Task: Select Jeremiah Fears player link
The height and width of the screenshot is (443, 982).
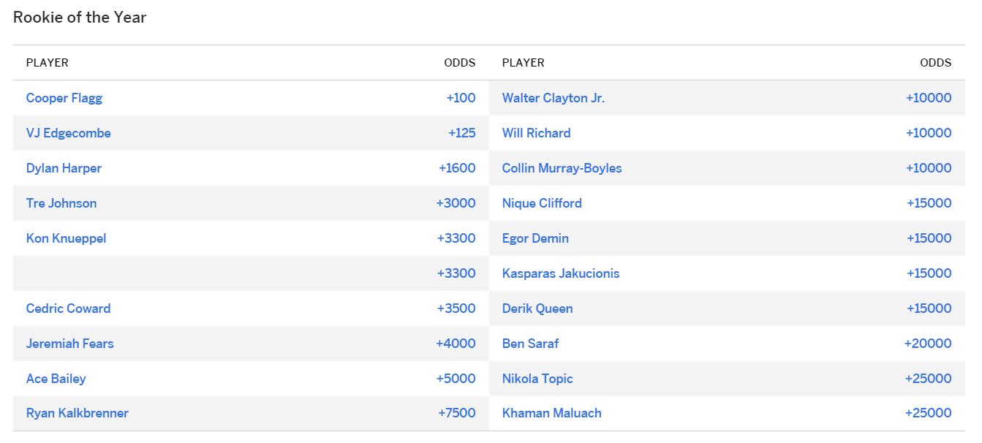Action: point(70,344)
